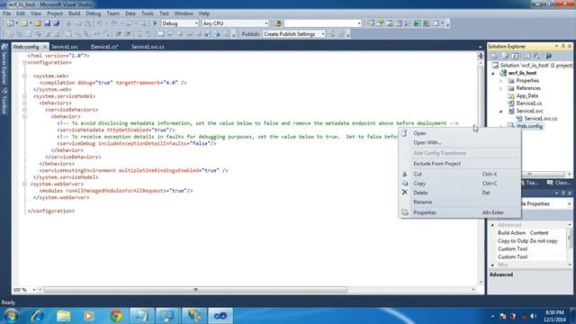Click the Solution Explorer toolbar's last icon
Viewport: 576px width, 324px height.
pos(549,56)
